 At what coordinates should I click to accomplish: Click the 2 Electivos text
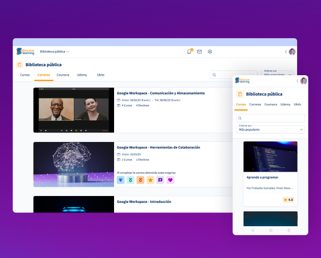[x=143, y=159]
